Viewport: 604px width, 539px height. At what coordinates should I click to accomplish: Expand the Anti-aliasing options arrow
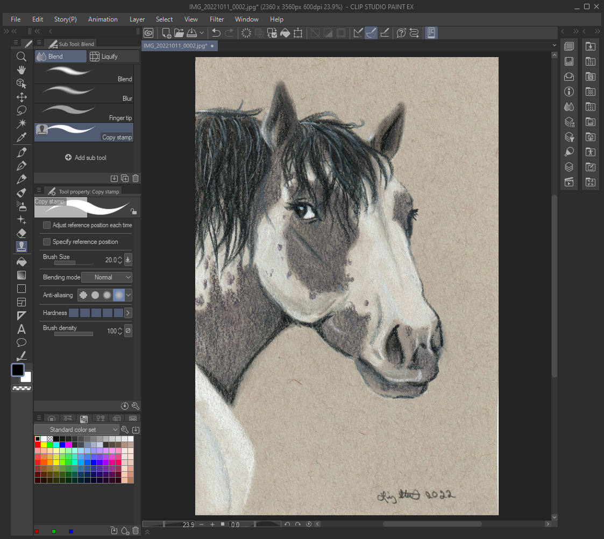128,295
